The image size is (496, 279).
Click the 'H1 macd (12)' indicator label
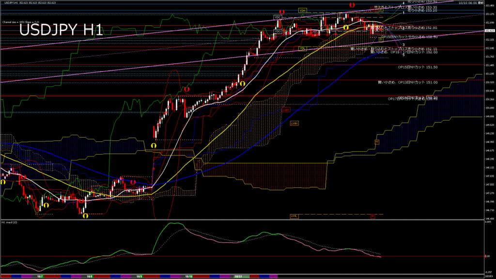pyautogui.click(x=10, y=223)
